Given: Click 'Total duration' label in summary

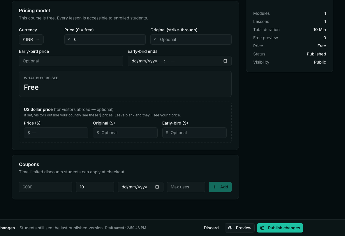Looking at the screenshot, I should point(266,30).
